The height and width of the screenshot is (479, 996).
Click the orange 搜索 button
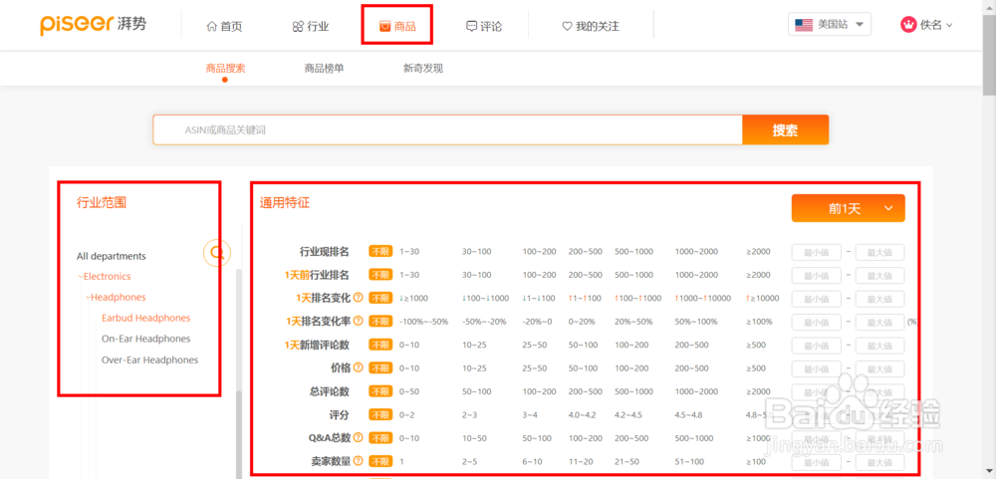785,130
